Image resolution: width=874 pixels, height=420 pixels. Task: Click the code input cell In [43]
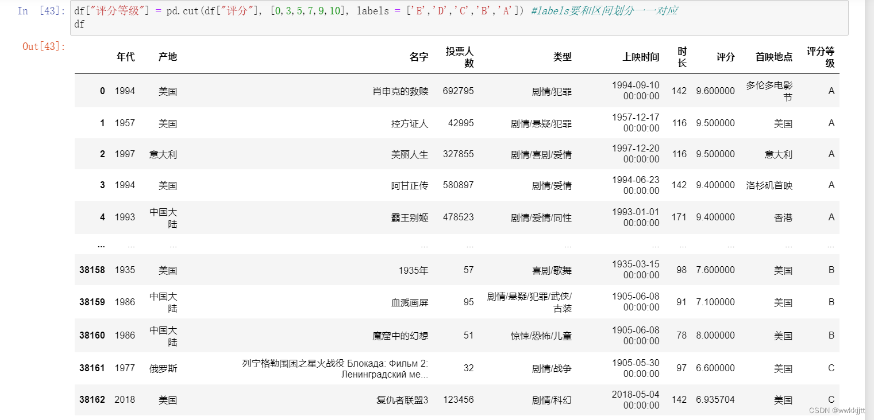(459, 18)
